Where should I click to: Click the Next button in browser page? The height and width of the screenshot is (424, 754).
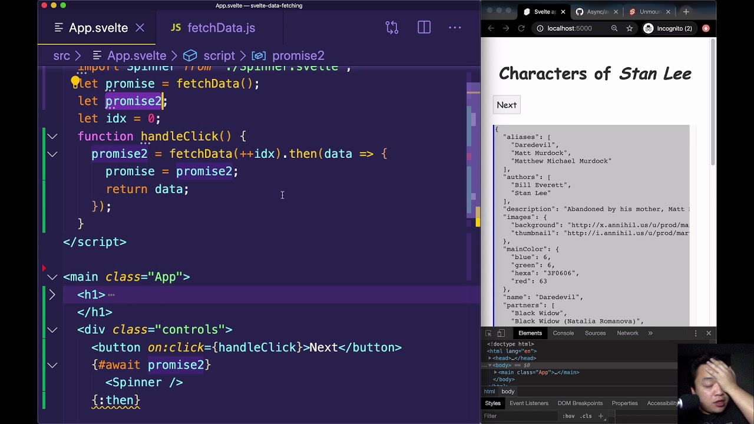pos(507,105)
